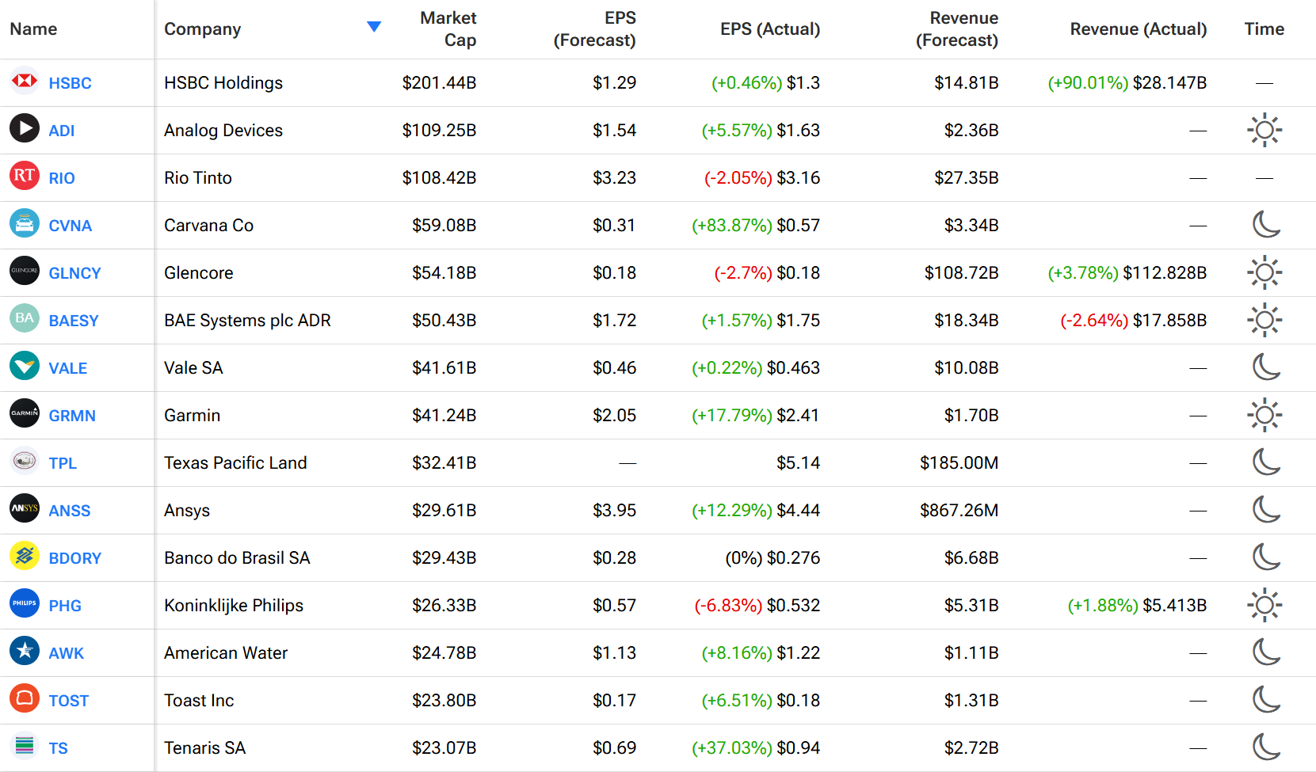The width and height of the screenshot is (1316, 772).
Task: Click the Ansys logo icon
Action: [25, 508]
